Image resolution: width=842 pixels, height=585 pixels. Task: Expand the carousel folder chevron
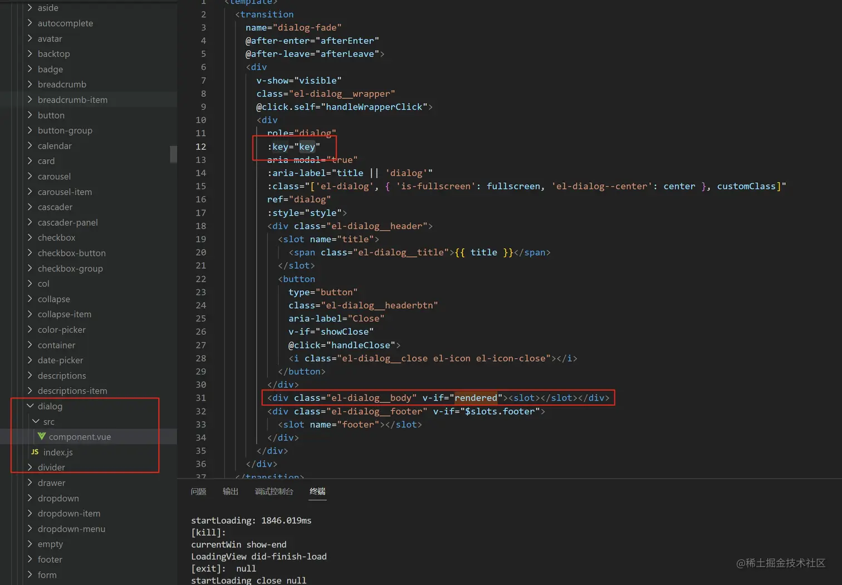30,176
